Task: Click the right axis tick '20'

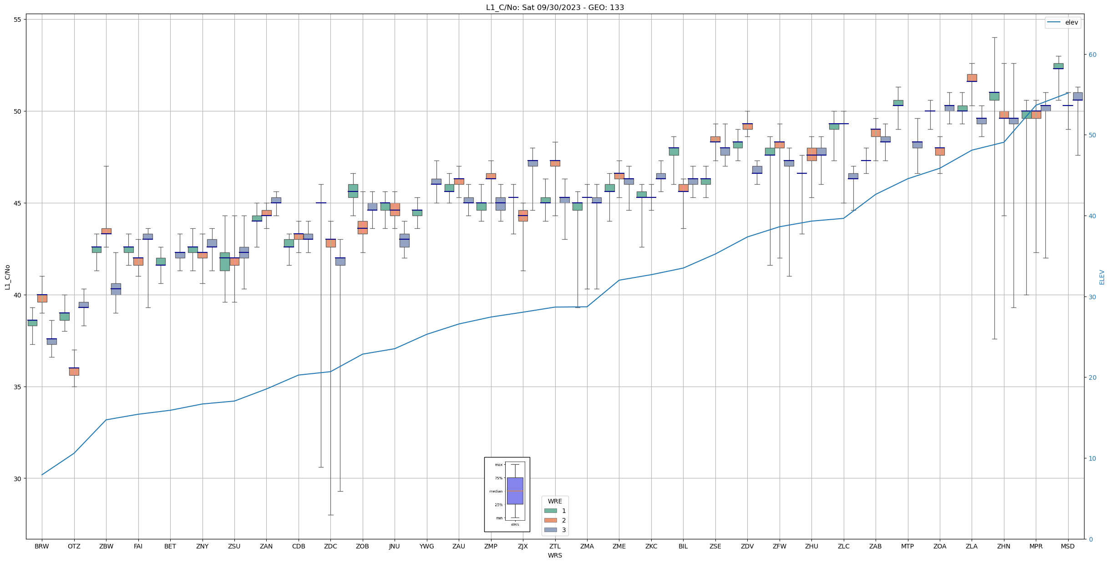Action: (x=1092, y=377)
